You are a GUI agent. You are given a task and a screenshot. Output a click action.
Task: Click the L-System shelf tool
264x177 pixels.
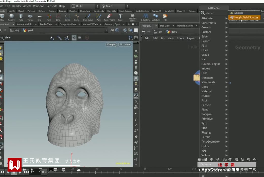(145, 17)
